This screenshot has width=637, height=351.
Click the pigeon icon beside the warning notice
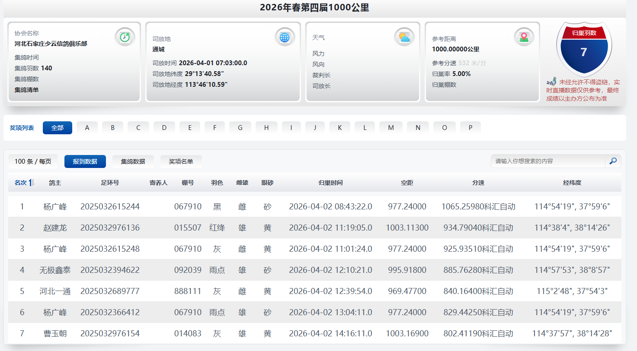pyautogui.click(x=551, y=82)
